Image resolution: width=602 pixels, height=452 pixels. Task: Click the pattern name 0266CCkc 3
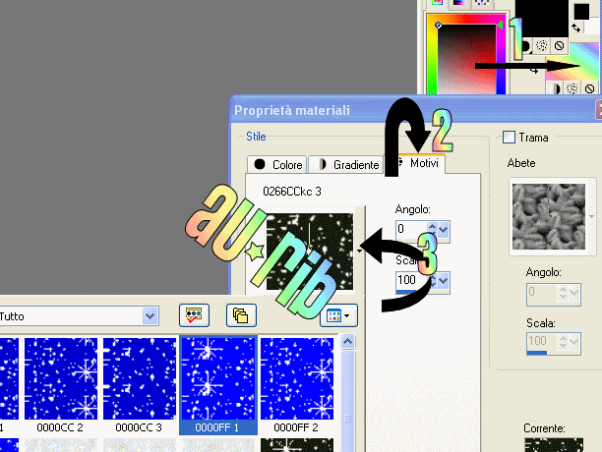pos(292,192)
